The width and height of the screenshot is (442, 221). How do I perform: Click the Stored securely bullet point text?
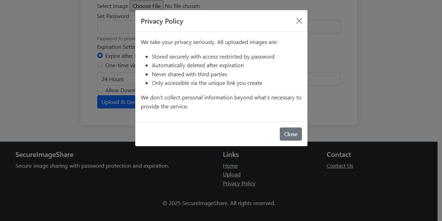(213, 56)
